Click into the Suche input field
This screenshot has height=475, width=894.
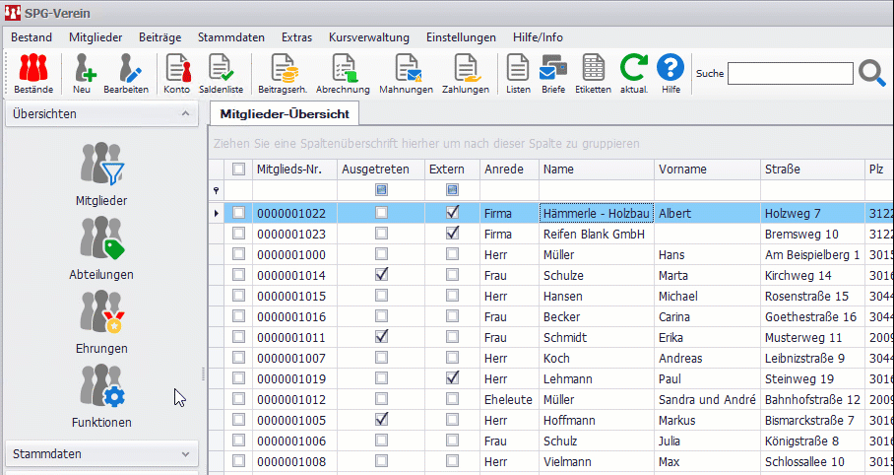790,73
